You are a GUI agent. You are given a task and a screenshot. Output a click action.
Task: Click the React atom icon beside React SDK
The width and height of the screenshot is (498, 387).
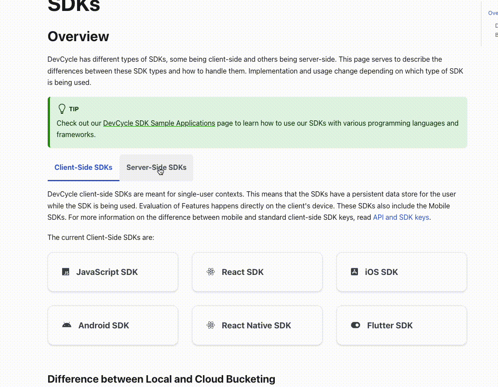[x=210, y=272]
